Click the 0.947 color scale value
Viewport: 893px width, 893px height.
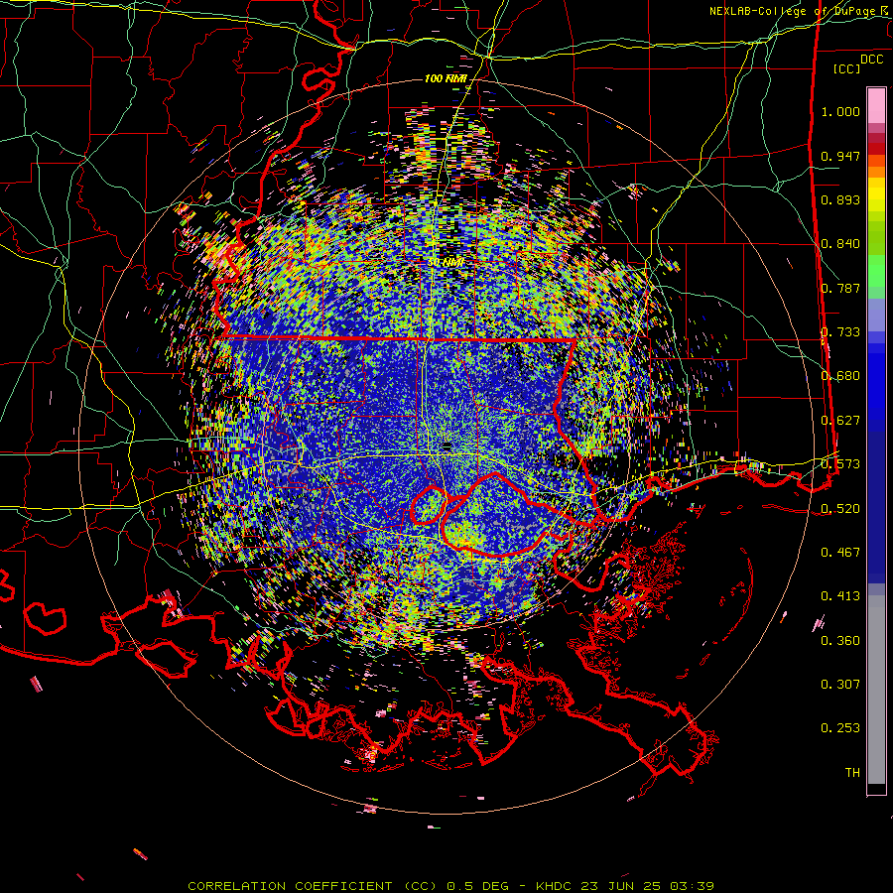(840, 156)
